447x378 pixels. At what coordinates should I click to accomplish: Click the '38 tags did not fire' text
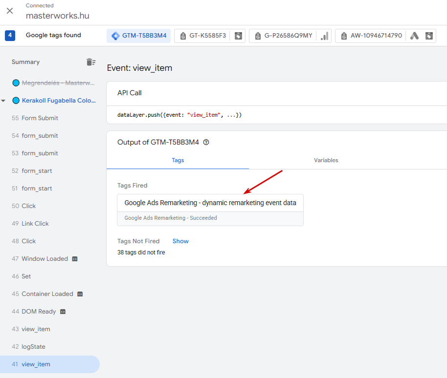point(141,252)
